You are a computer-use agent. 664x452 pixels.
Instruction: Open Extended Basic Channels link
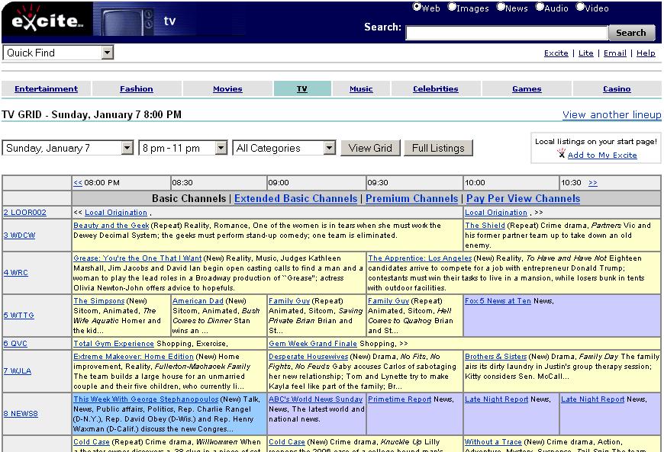click(295, 198)
